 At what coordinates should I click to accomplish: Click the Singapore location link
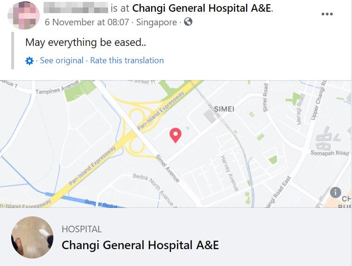click(x=156, y=22)
